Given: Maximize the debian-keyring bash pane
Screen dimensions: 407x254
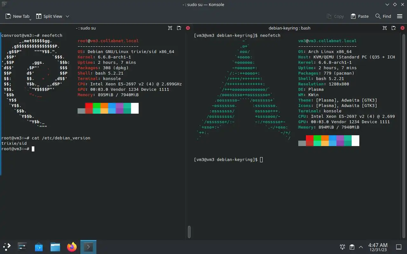Looking at the screenshot, I should pyautogui.click(x=385, y=28).
